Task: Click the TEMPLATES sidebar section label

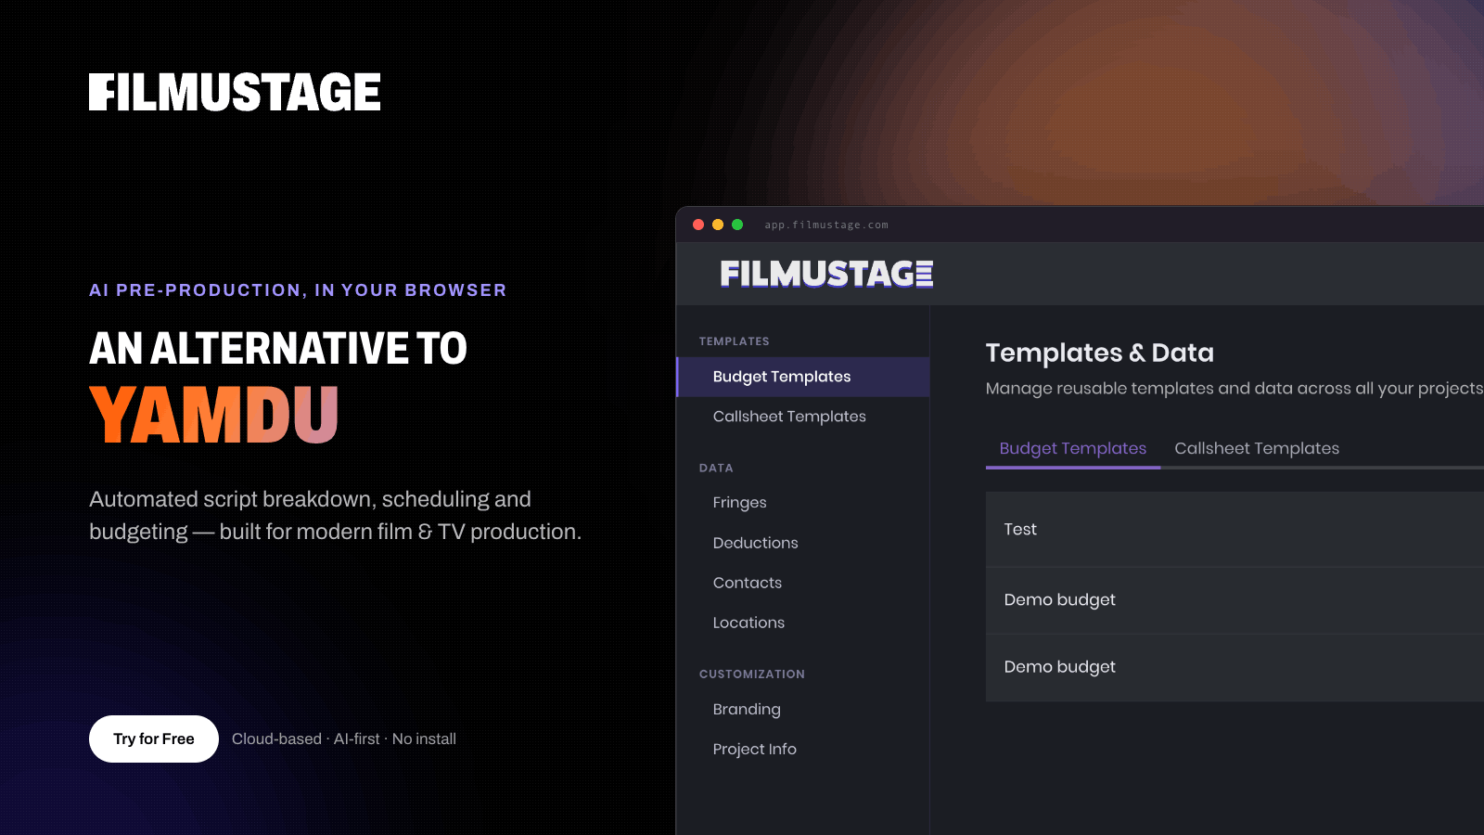Action: (735, 341)
